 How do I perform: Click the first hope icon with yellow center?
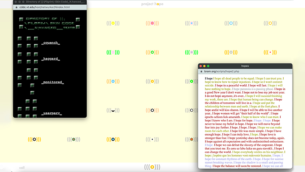tap(113, 23)
